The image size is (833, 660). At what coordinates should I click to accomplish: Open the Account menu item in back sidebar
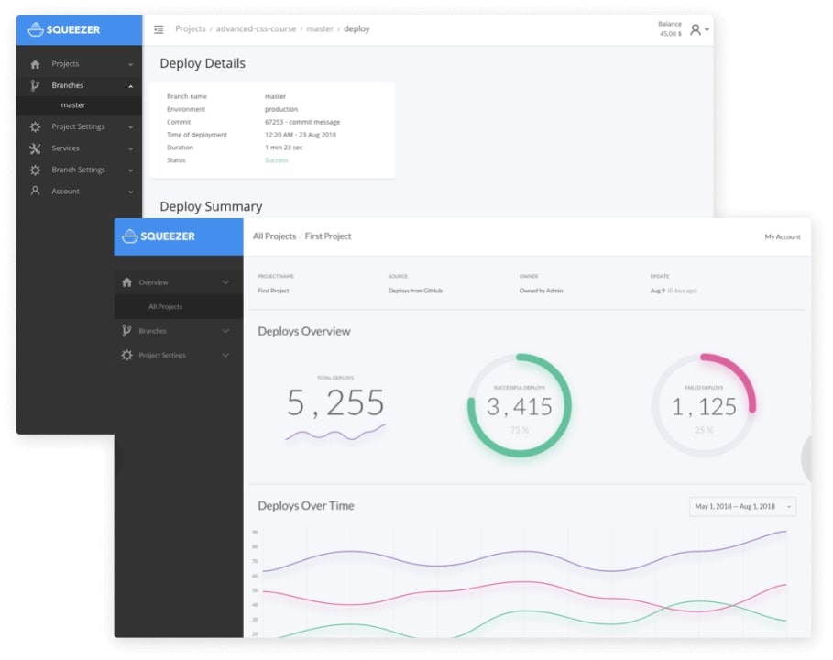tap(79, 192)
